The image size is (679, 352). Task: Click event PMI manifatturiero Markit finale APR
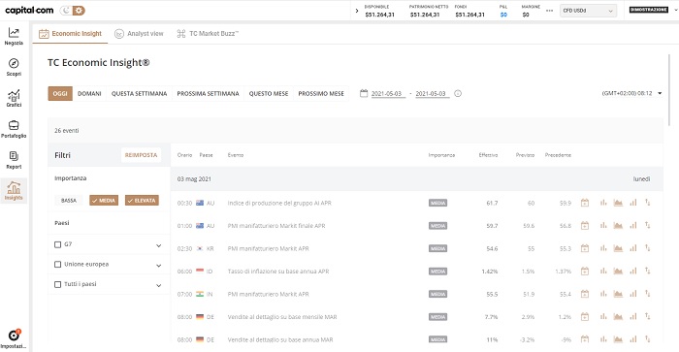pos(276,226)
